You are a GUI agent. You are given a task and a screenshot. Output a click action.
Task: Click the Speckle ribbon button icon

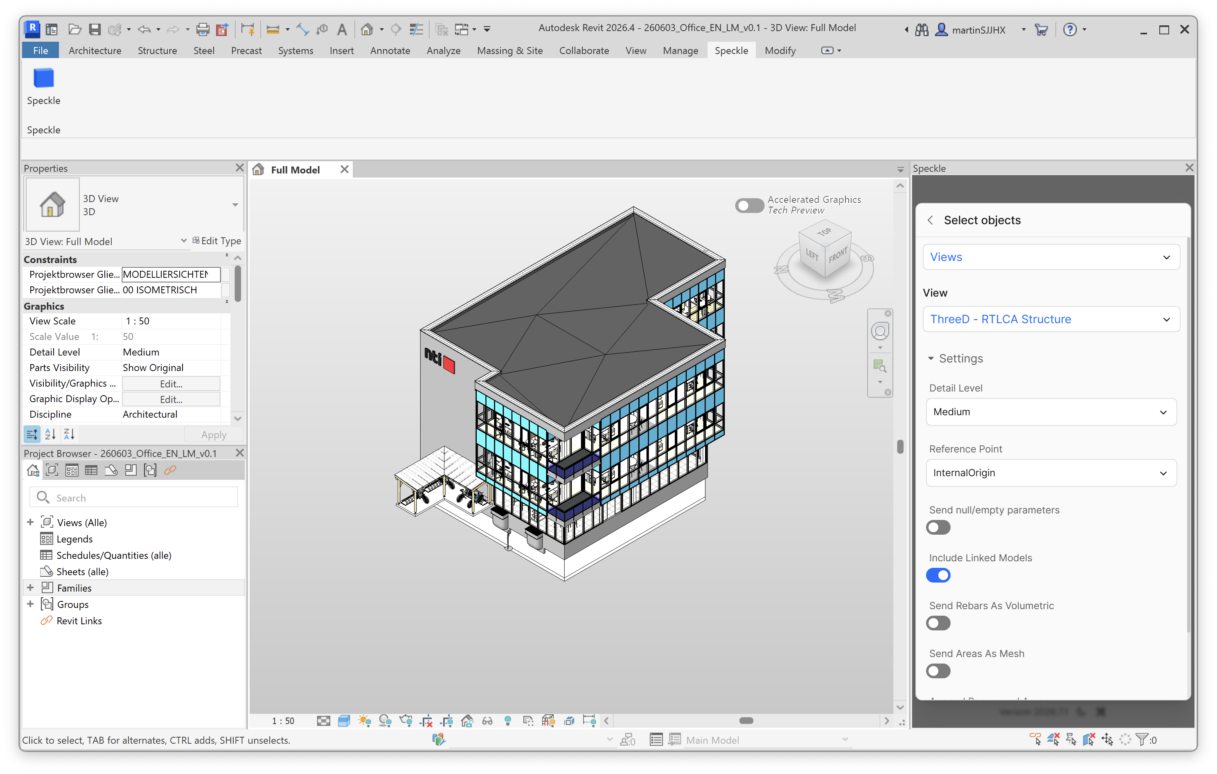pyautogui.click(x=43, y=78)
